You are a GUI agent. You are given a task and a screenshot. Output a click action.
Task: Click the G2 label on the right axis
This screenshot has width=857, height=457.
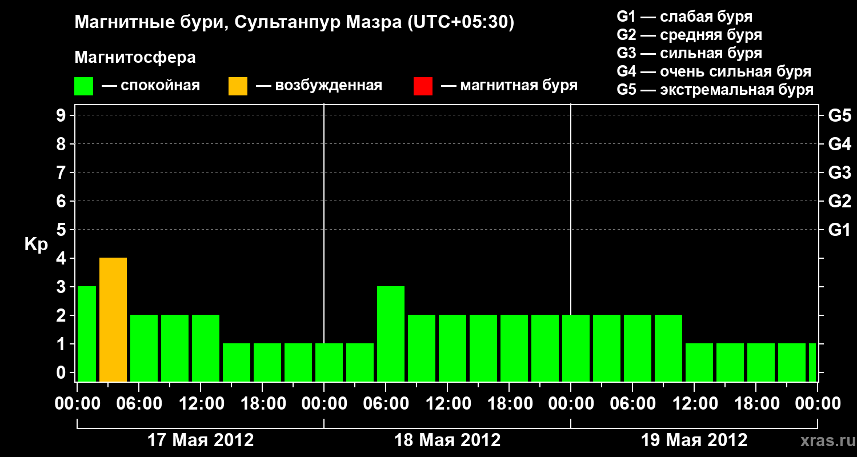(x=839, y=201)
